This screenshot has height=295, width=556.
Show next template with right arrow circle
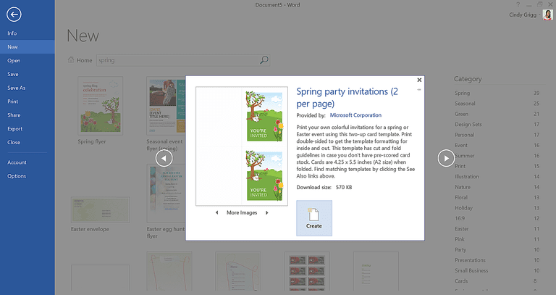[446, 158]
